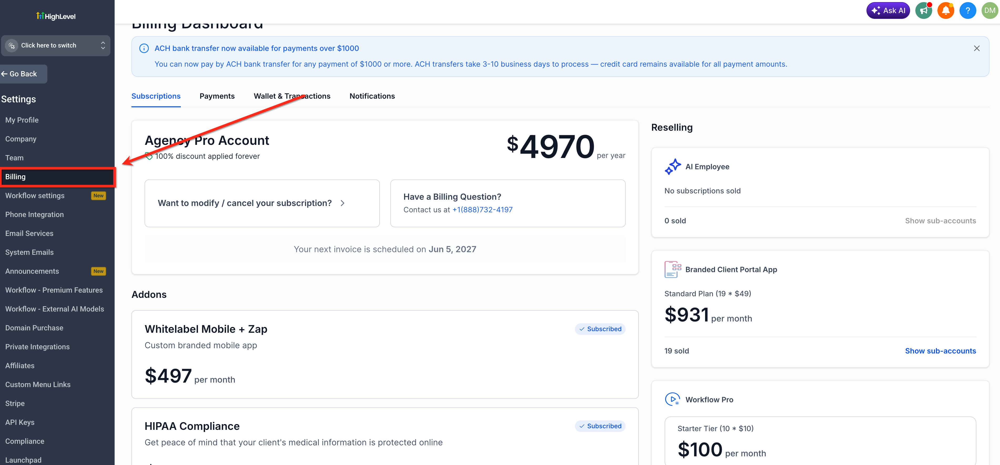Open Team settings
This screenshot has width=1000, height=465.
tap(14, 158)
